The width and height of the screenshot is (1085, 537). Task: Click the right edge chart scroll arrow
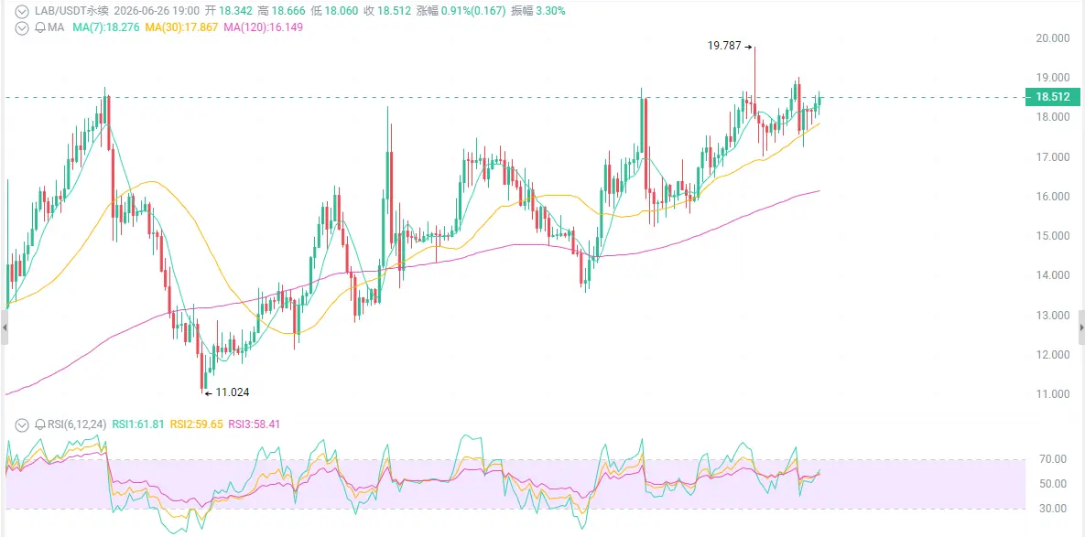coord(1081,328)
